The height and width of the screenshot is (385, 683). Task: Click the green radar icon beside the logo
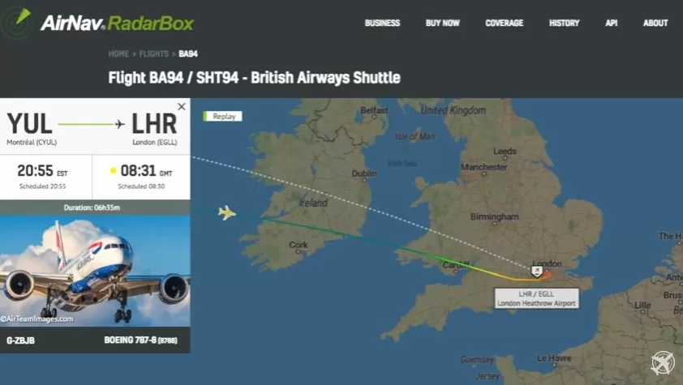[x=16, y=23]
